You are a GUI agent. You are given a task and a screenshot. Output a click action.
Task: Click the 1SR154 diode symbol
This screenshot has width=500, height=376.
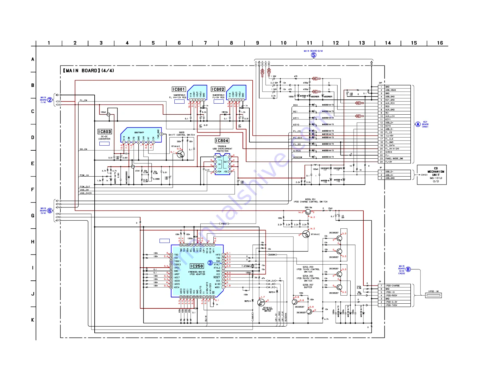tap(225, 115)
